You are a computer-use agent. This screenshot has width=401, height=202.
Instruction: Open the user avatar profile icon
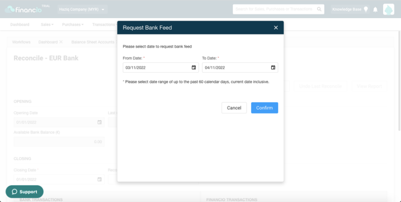click(388, 9)
